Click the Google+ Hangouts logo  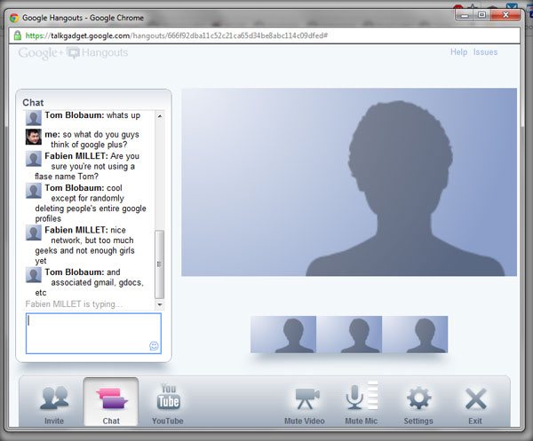point(73,53)
